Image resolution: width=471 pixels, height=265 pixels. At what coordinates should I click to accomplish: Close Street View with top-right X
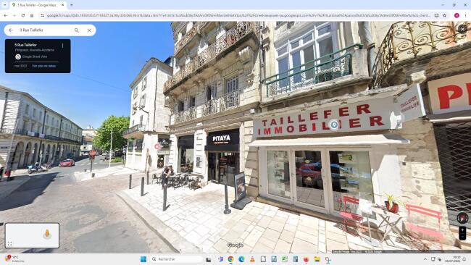click(x=462, y=28)
